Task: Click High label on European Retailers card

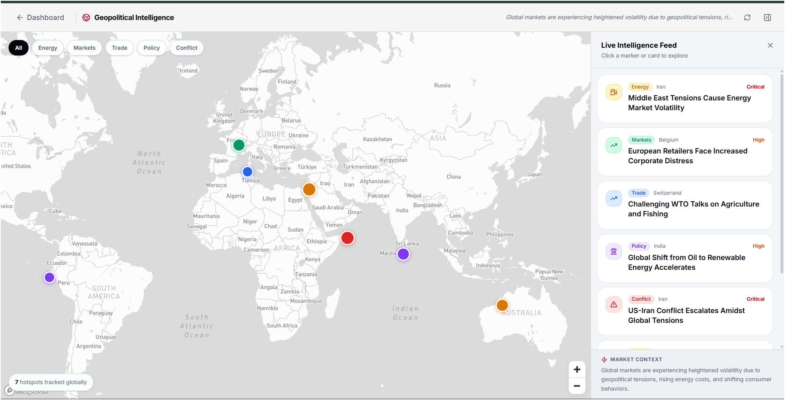Action: pos(758,140)
